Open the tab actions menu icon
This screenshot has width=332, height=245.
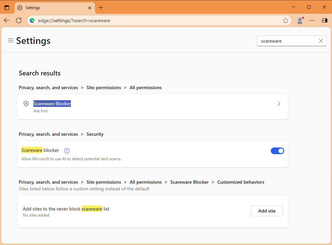[7, 8]
